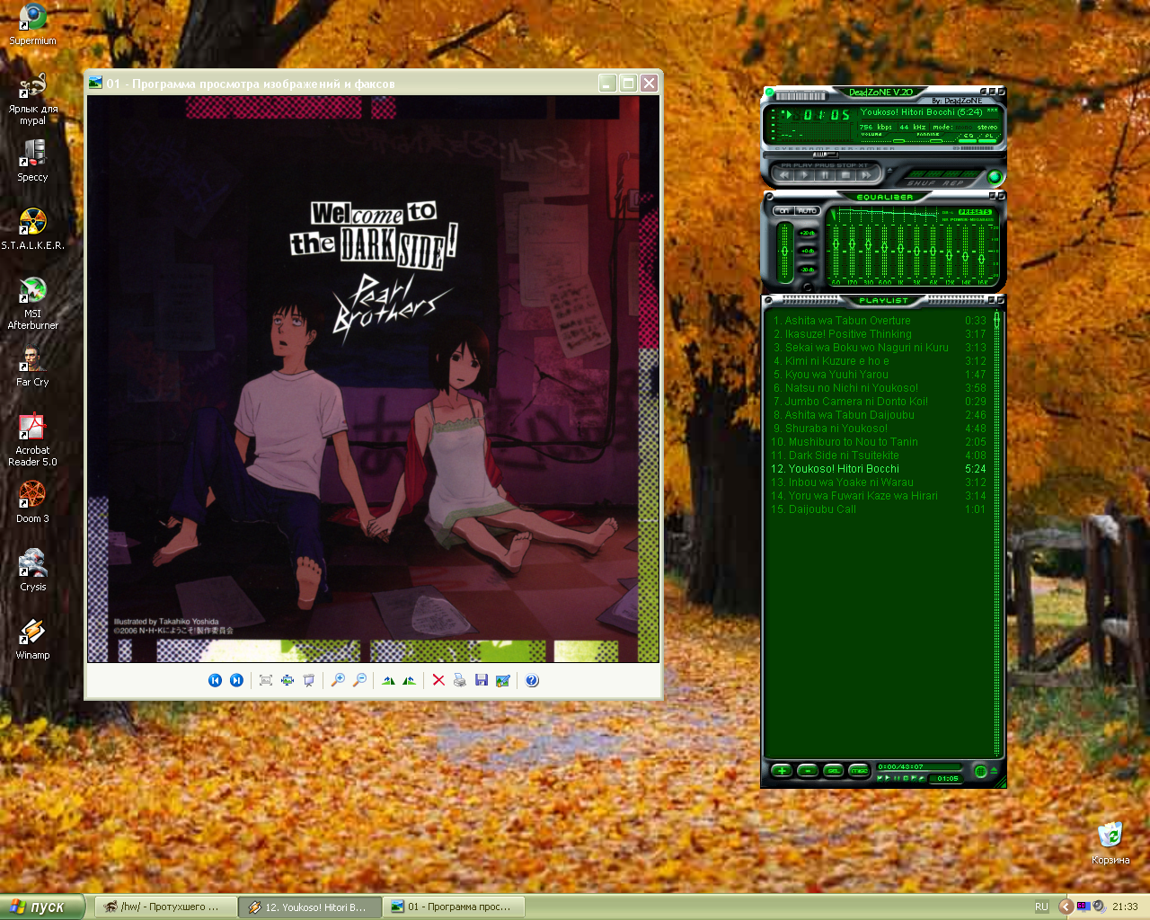The width and height of the screenshot is (1150, 920).
Task: Toggle the equalizer AUTO button
Action: 808,211
